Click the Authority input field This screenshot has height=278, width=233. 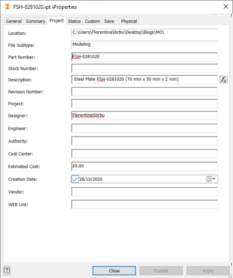coord(144,141)
